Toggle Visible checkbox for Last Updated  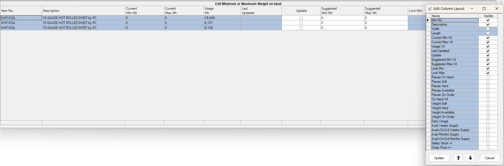click(x=488, y=51)
